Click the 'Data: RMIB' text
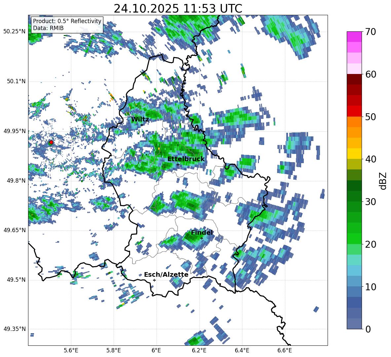391x357 pixels. [x=48, y=28]
